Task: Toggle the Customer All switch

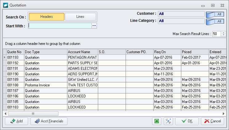Action: 215,14
